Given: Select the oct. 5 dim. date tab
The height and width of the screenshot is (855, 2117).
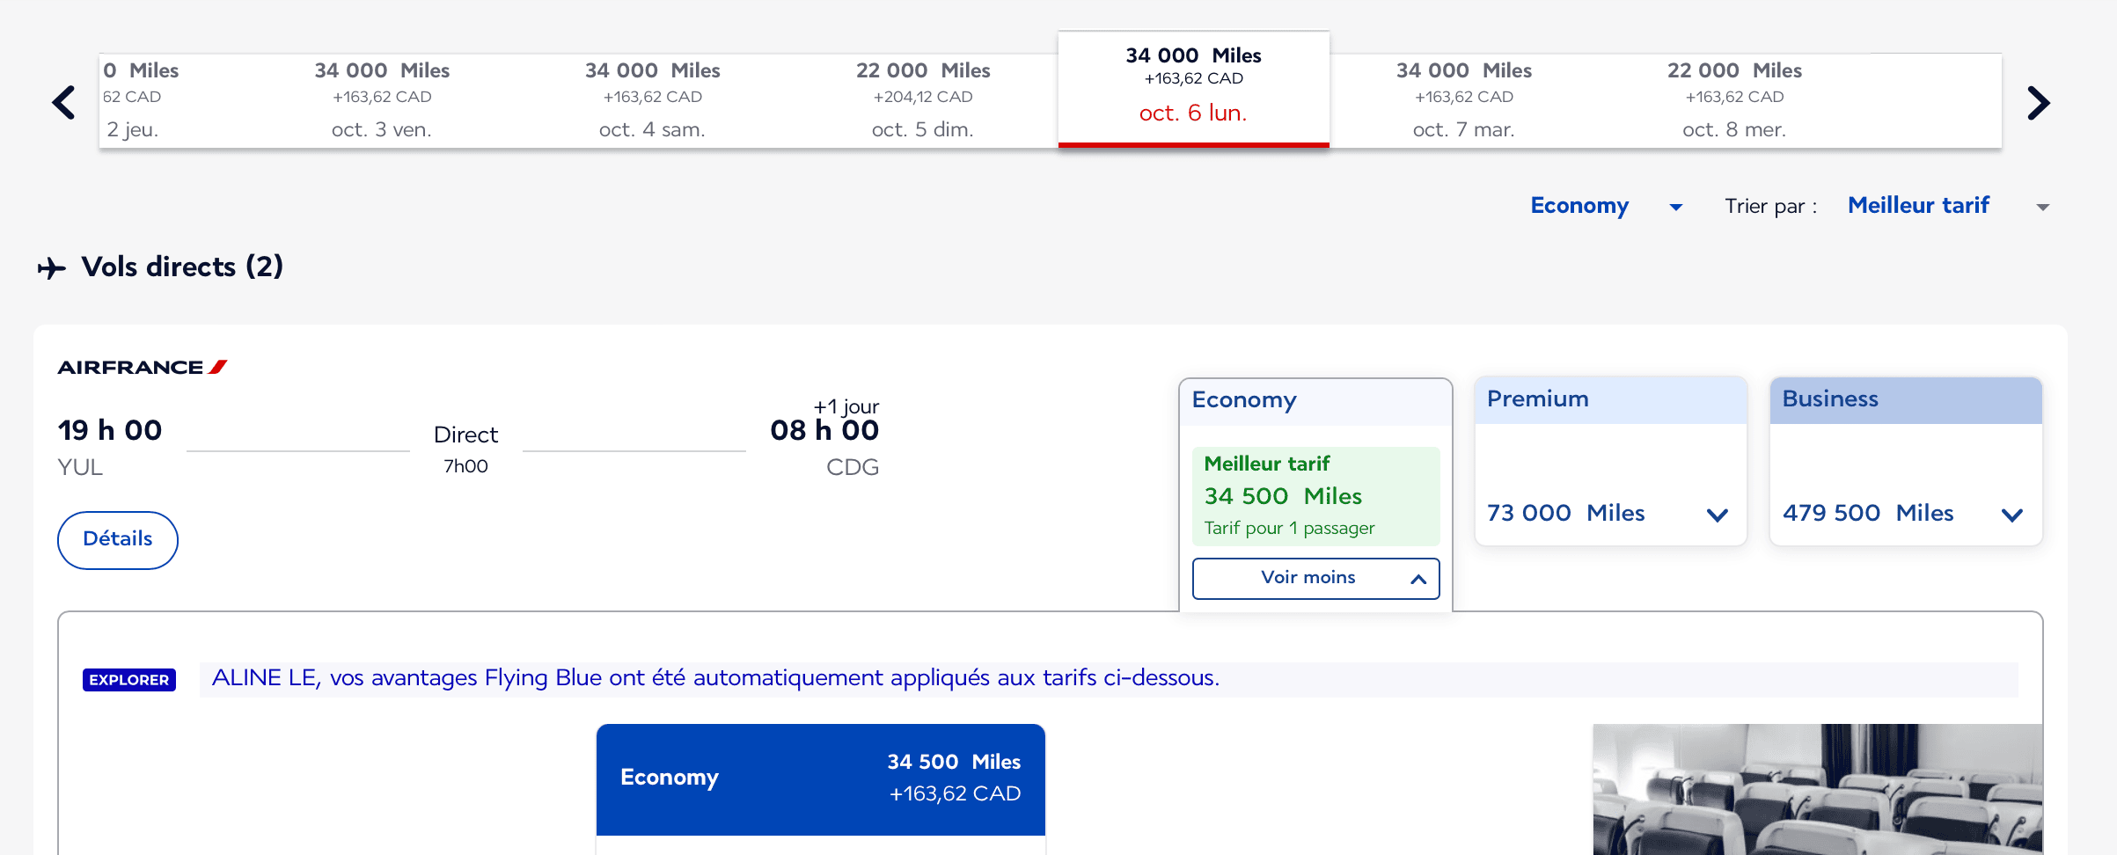Looking at the screenshot, I should 922,100.
